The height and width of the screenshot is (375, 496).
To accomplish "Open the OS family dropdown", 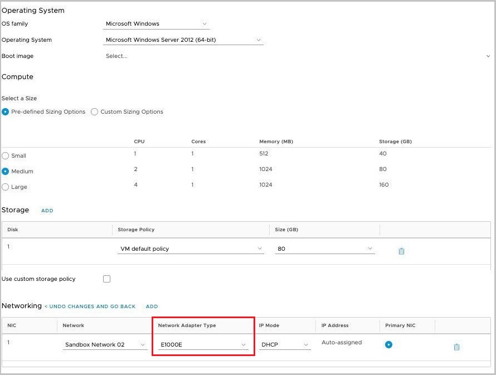I will tap(157, 24).
